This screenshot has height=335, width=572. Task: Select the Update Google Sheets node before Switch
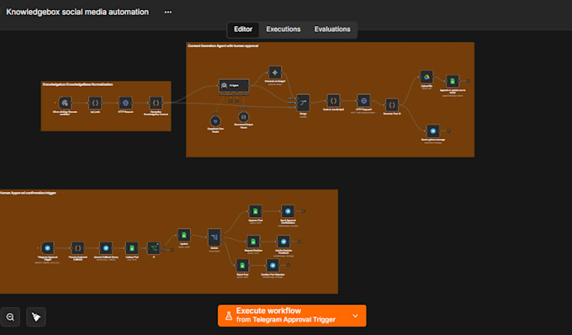(x=184, y=235)
